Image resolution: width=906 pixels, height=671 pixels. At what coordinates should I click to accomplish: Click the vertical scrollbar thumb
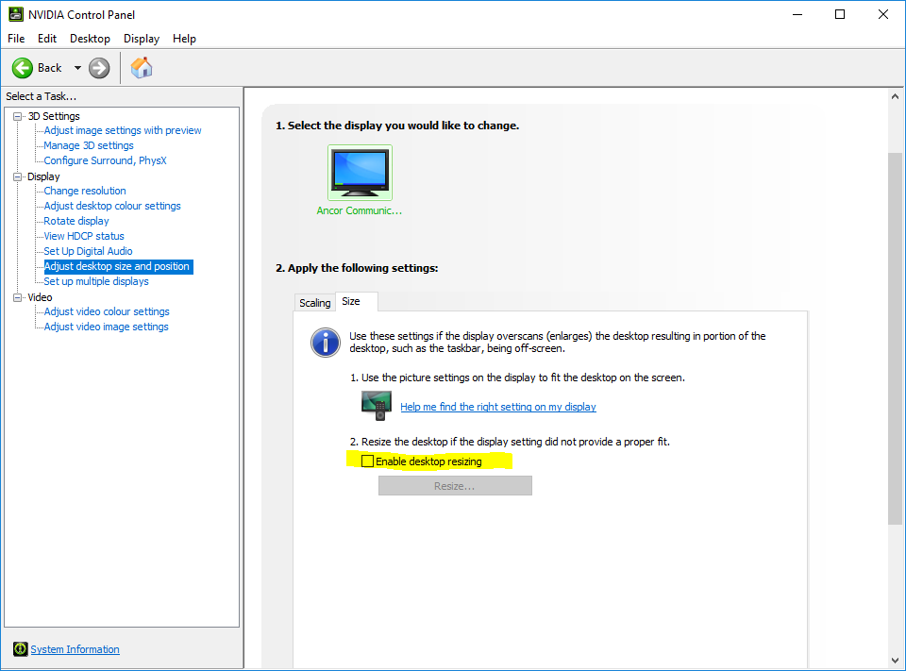[895, 339]
